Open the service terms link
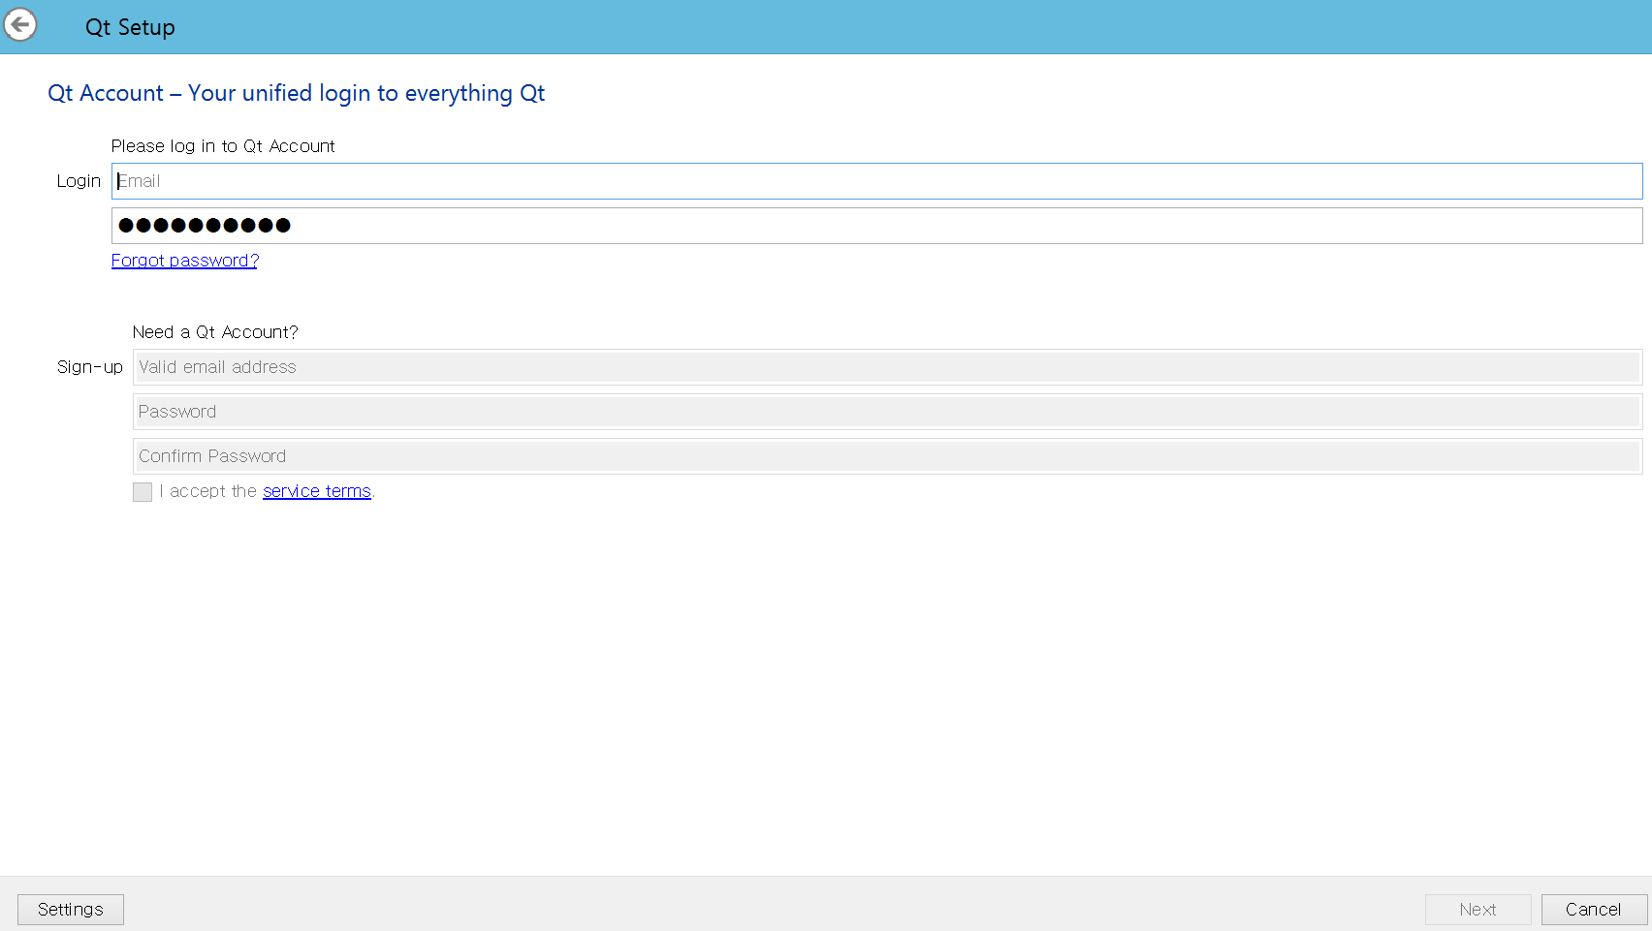The width and height of the screenshot is (1652, 931). coord(317,491)
